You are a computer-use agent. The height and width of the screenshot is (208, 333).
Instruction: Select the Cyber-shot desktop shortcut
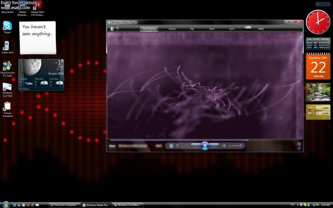pyautogui.click(x=7, y=47)
